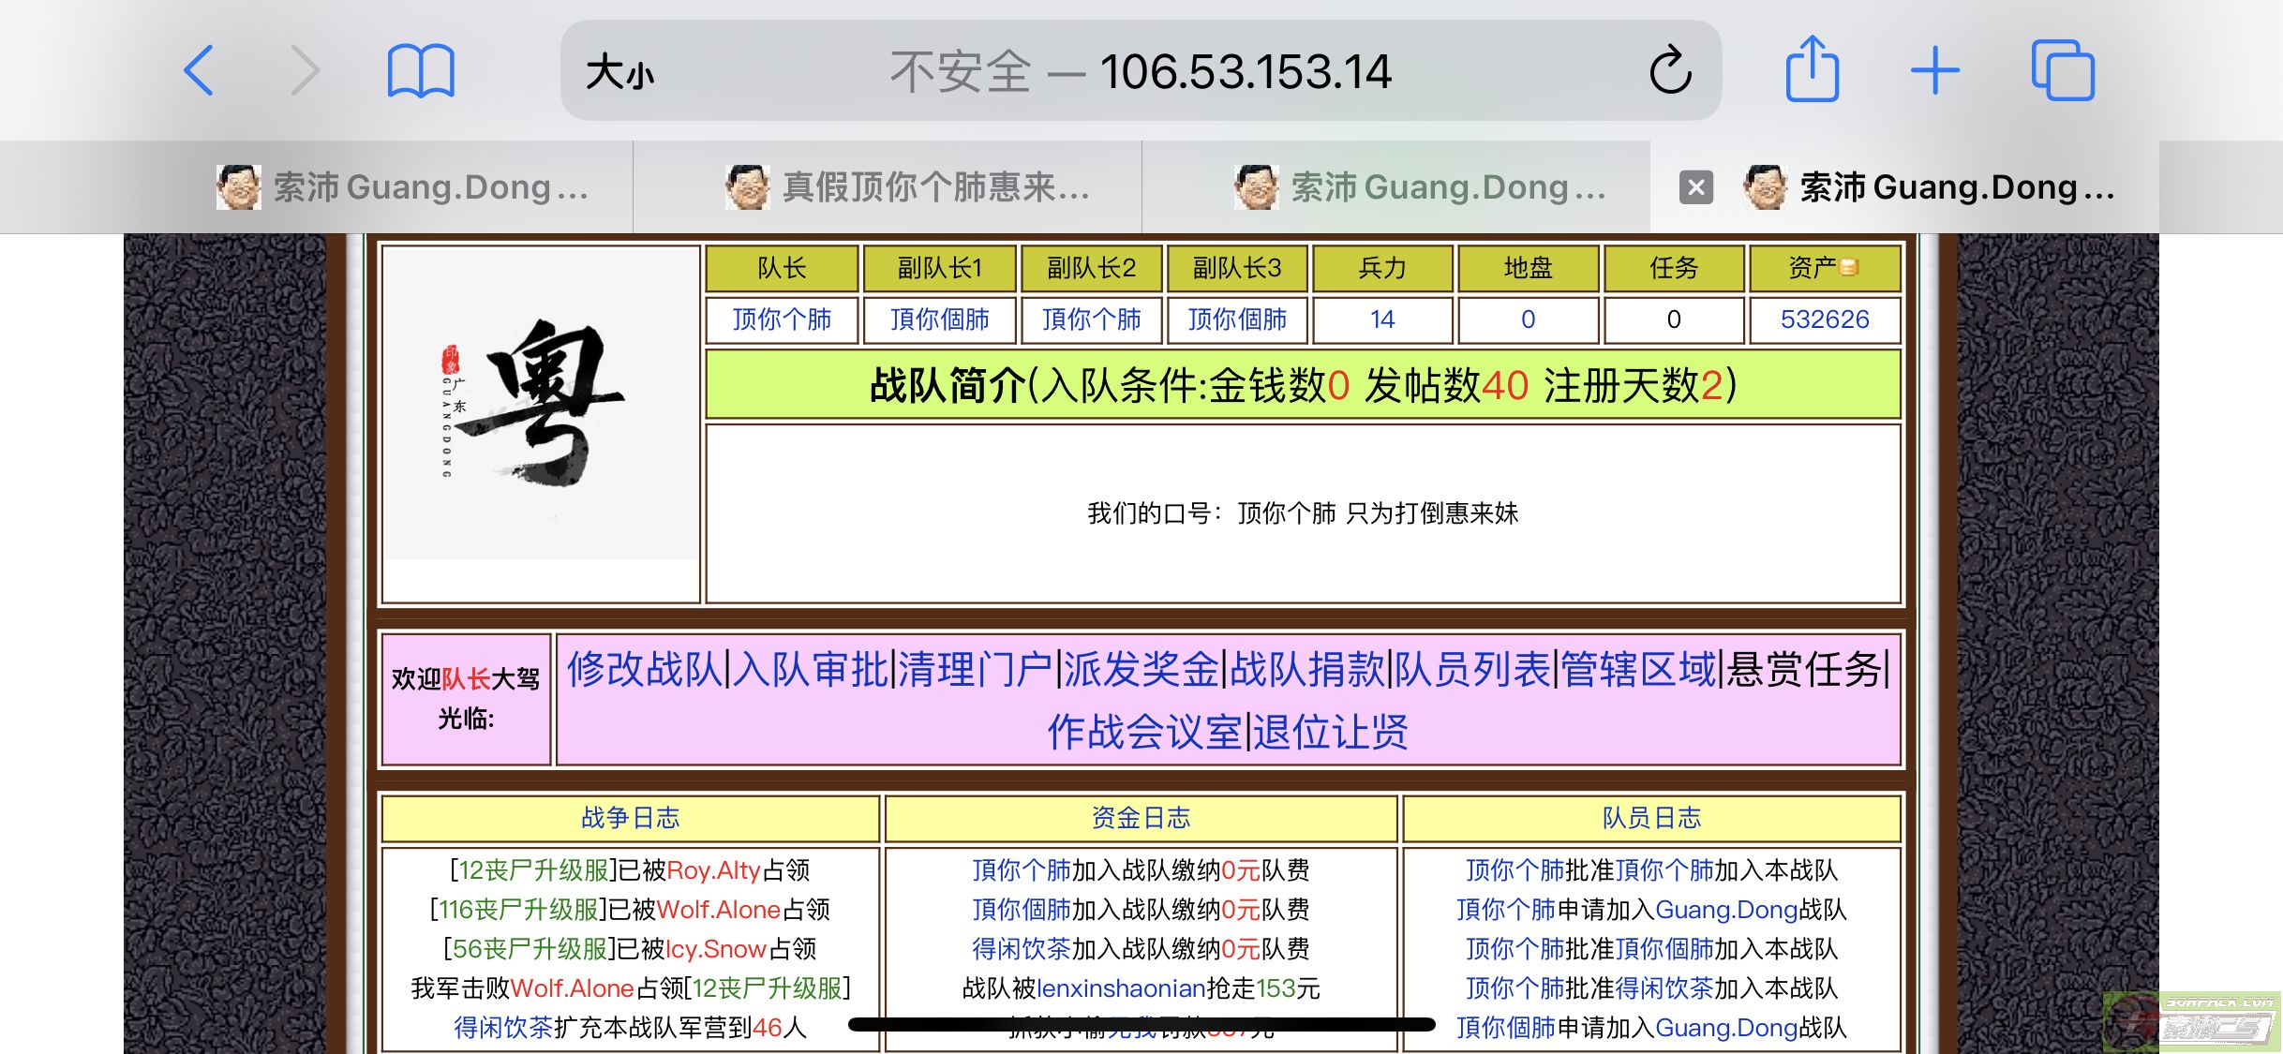Click the forward navigation arrow

tap(305, 69)
